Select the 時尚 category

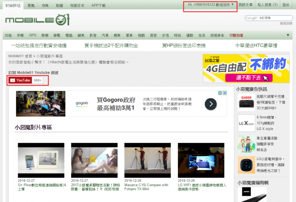[x=178, y=35]
